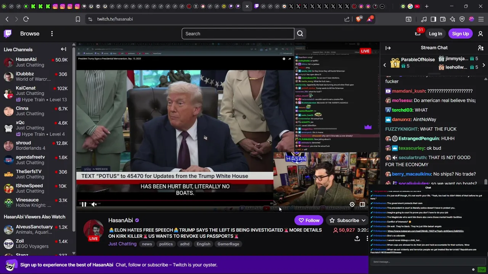Open the Brave VPN shield icon
This screenshot has width=488, height=274.
point(462,19)
